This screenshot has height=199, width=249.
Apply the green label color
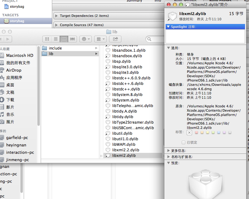pyautogui.click(x=213, y=133)
